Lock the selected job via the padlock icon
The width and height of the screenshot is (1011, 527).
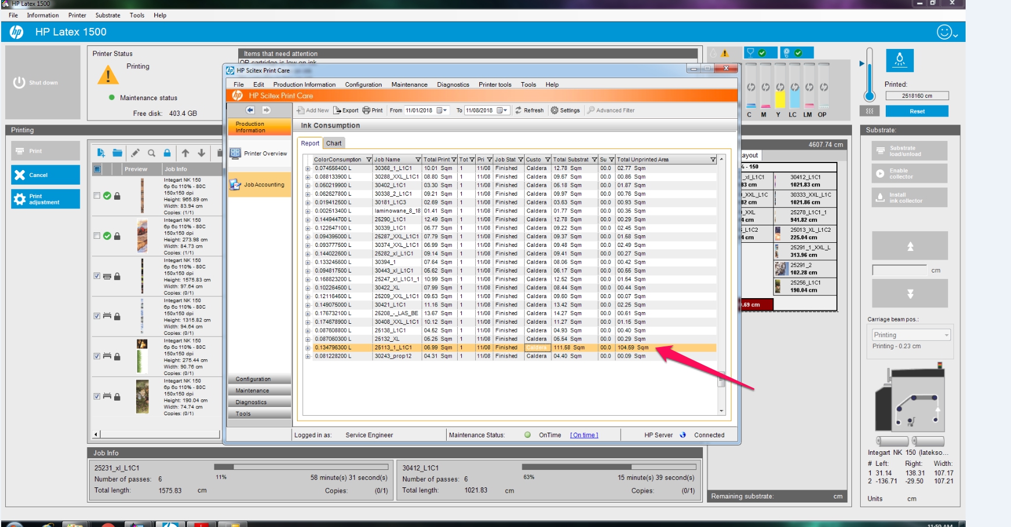tap(168, 153)
